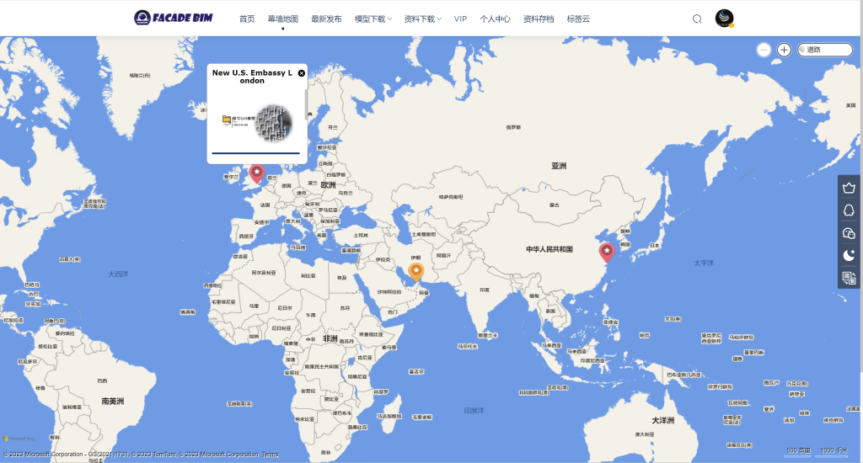Open the user avatar profile

point(724,19)
